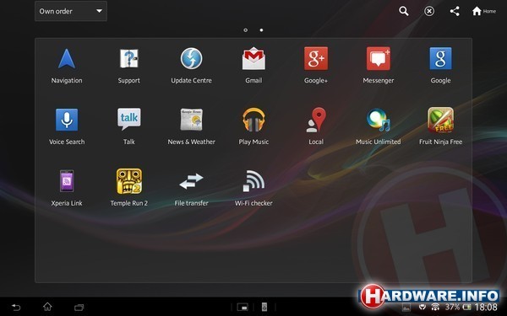Open the Messenger app
Screen dimensions: 507x316
(x=379, y=66)
